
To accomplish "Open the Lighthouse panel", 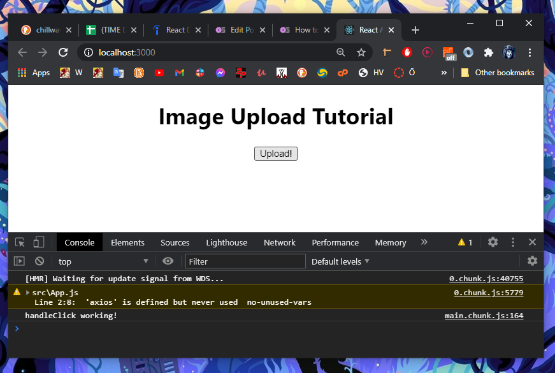I will [x=226, y=242].
